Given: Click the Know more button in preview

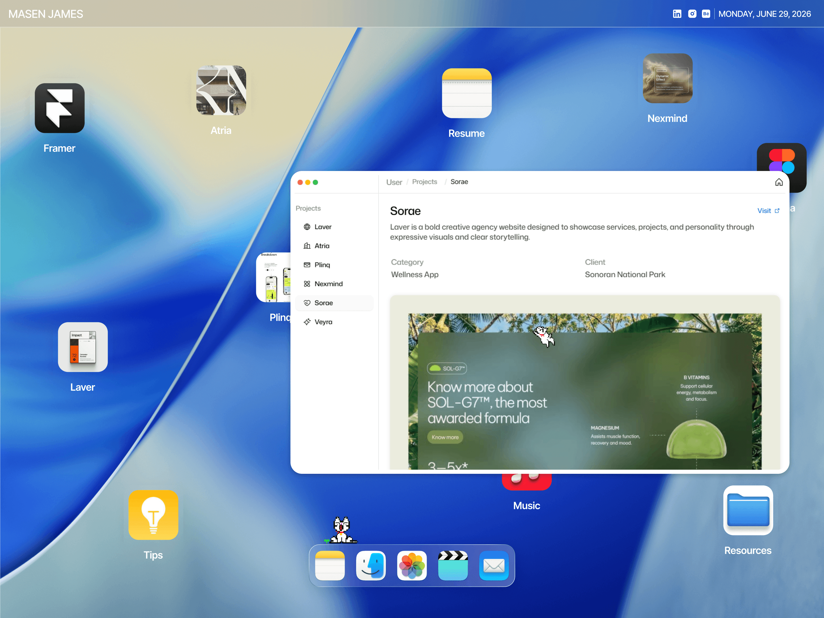Looking at the screenshot, I should pyautogui.click(x=445, y=437).
